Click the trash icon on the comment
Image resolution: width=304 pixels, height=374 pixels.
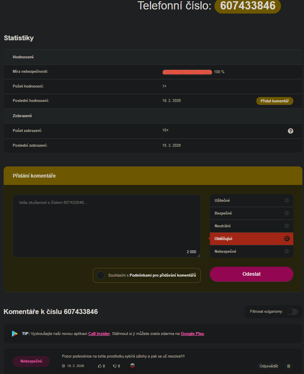click(288, 366)
